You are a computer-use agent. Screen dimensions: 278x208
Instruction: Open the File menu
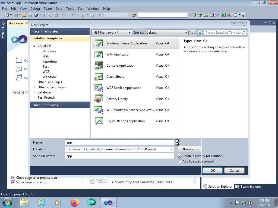(x=4, y=8)
